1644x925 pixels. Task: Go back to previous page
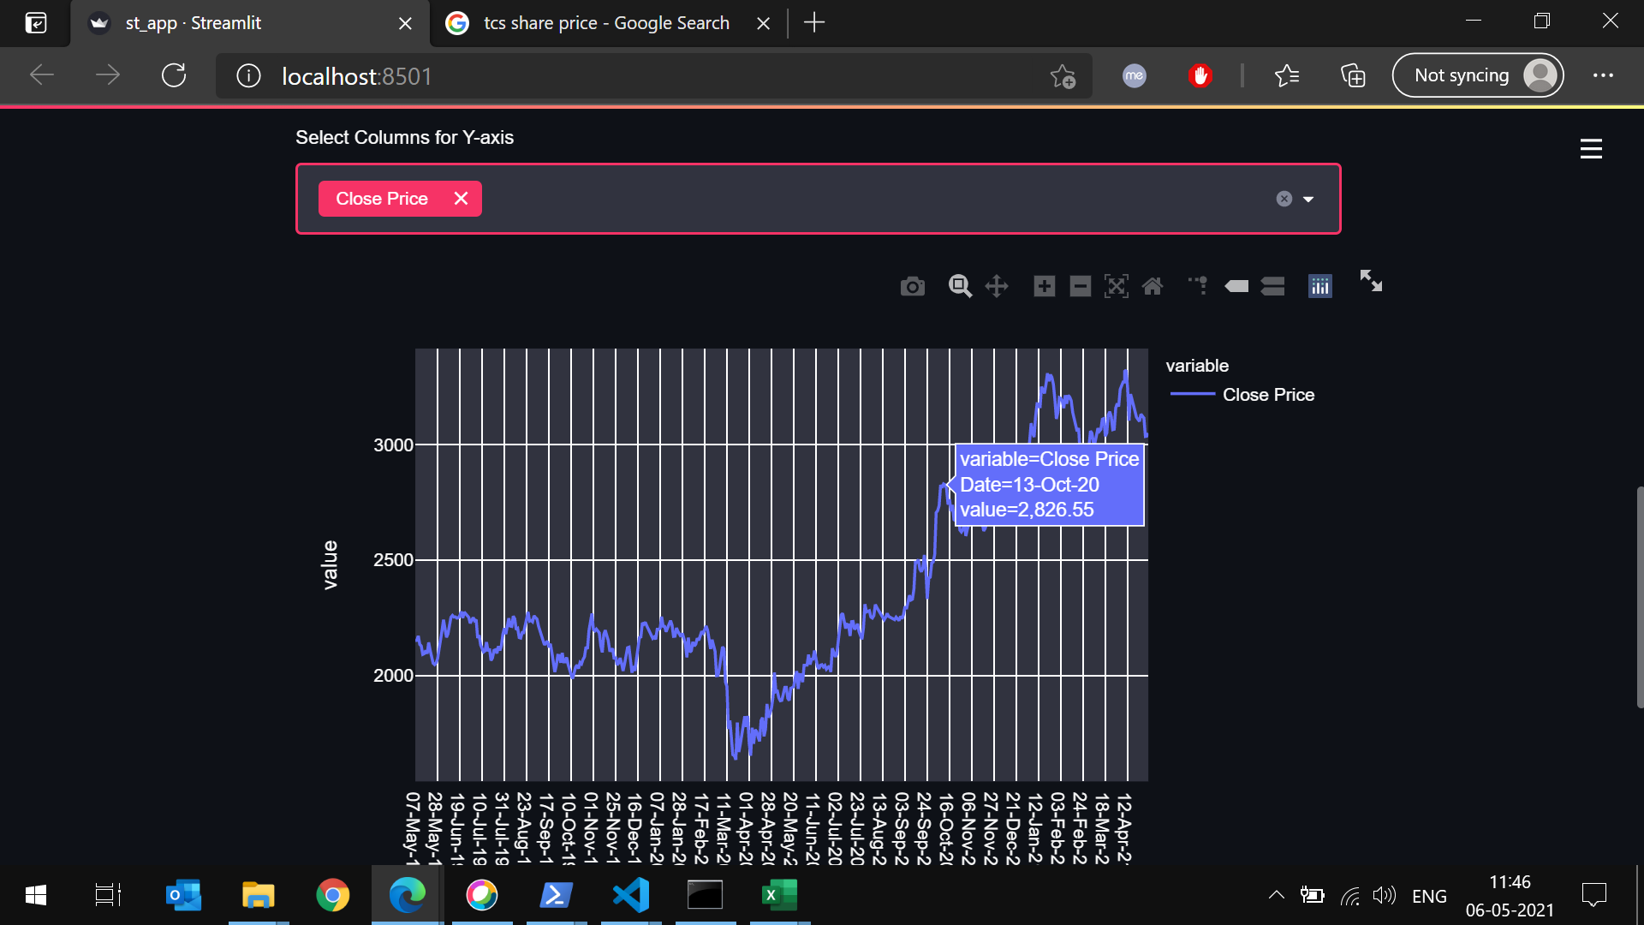click(x=42, y=75)
